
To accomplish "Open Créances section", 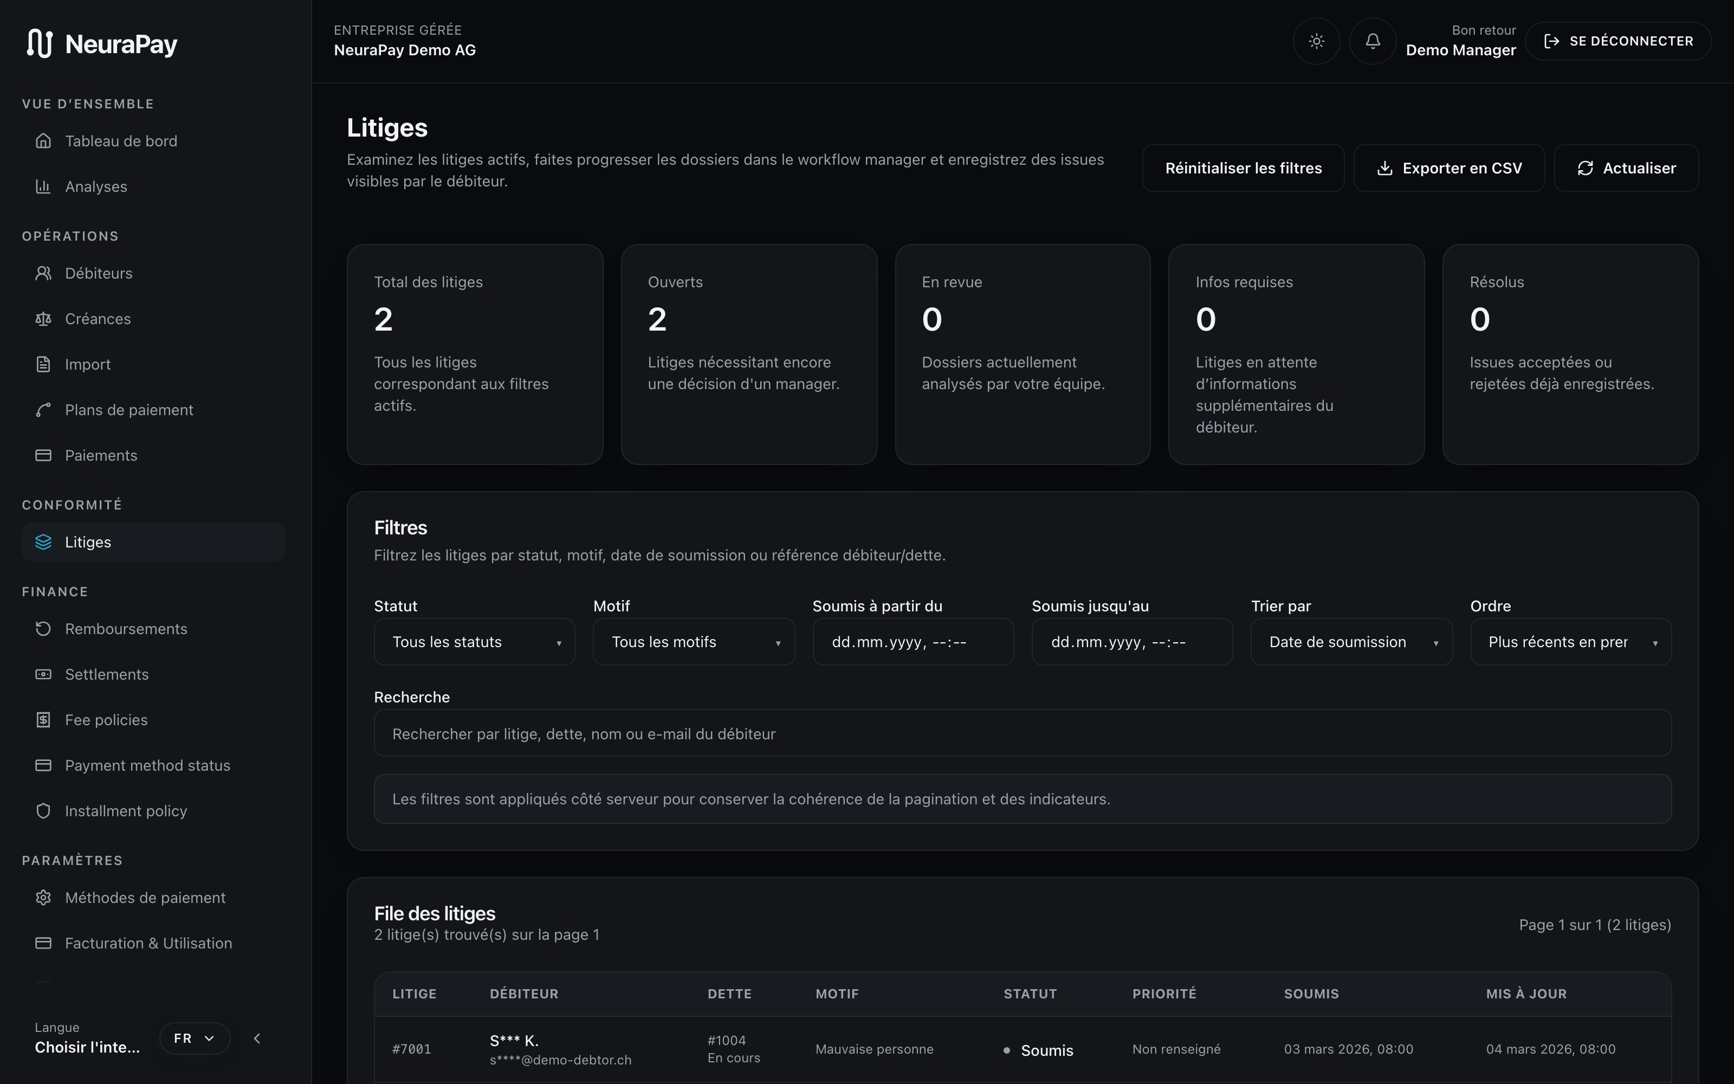I will coord(153,319).
